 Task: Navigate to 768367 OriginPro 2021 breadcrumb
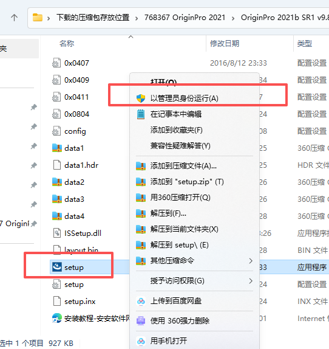pyautogui.click(x=185, y=18)
